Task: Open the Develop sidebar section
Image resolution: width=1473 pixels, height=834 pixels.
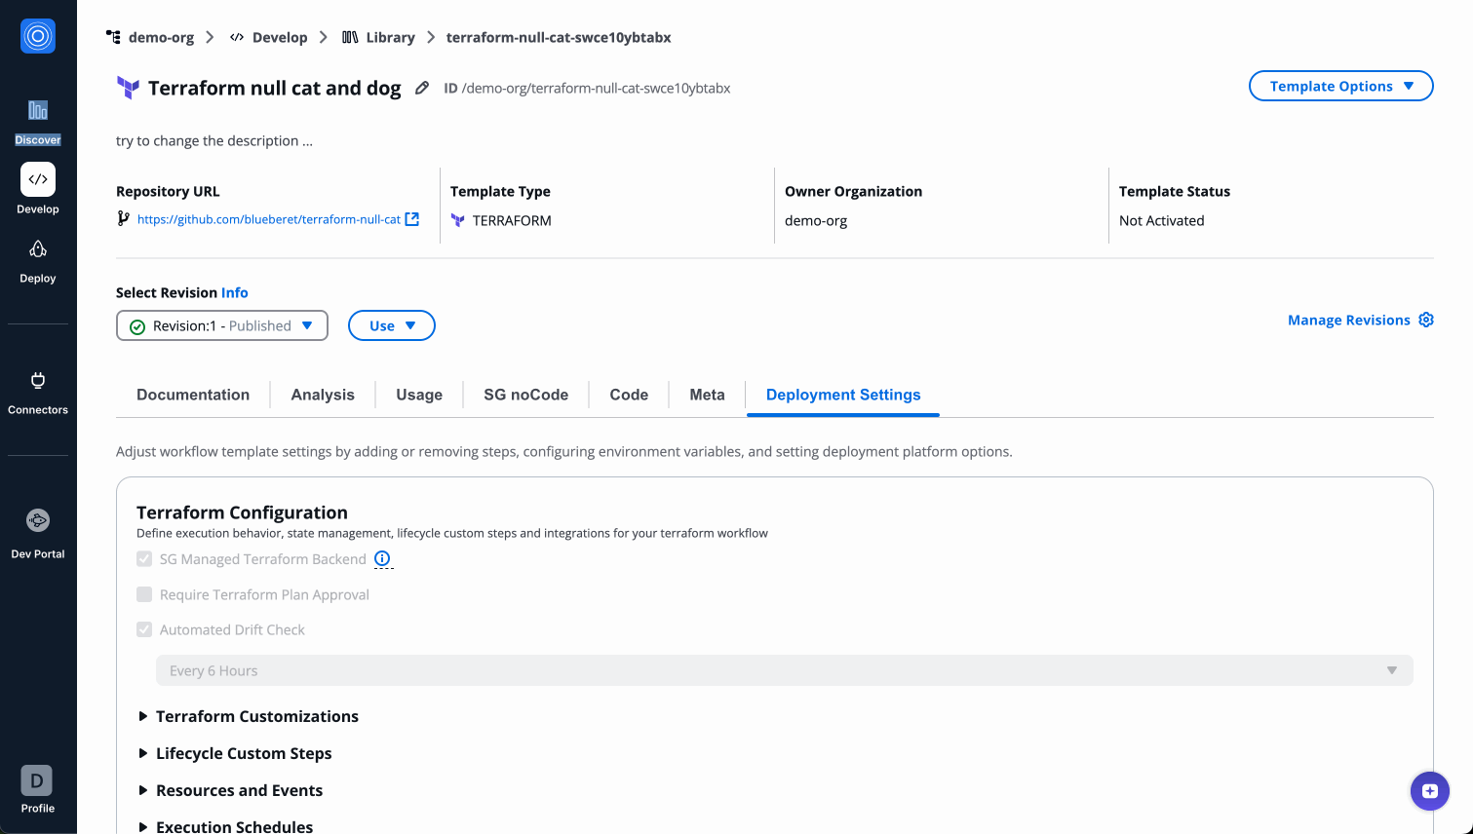Action: coord(38,189)
